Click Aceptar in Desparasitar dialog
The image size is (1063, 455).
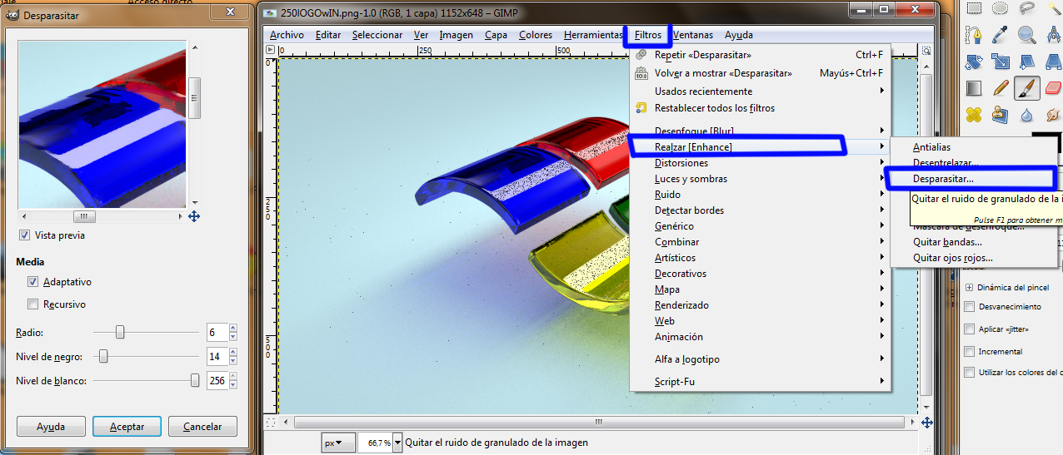click(x=127, y=427)
